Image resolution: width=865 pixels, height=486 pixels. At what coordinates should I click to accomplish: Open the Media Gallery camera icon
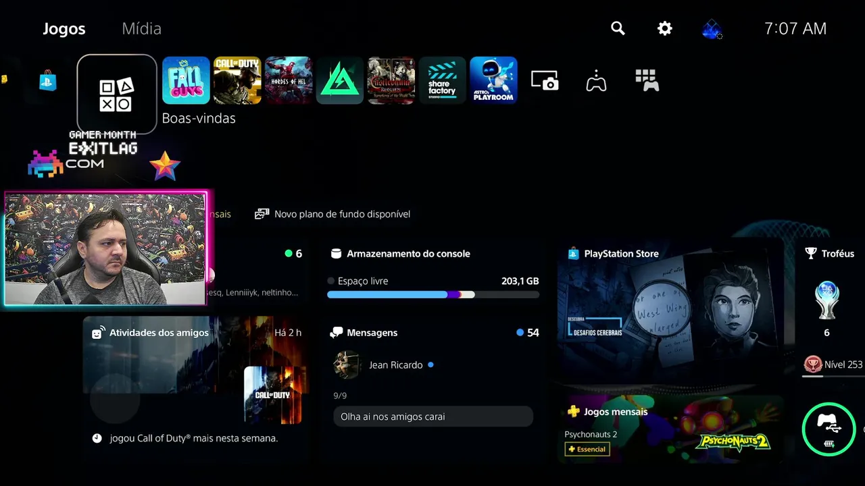click(x=545, y=80)
